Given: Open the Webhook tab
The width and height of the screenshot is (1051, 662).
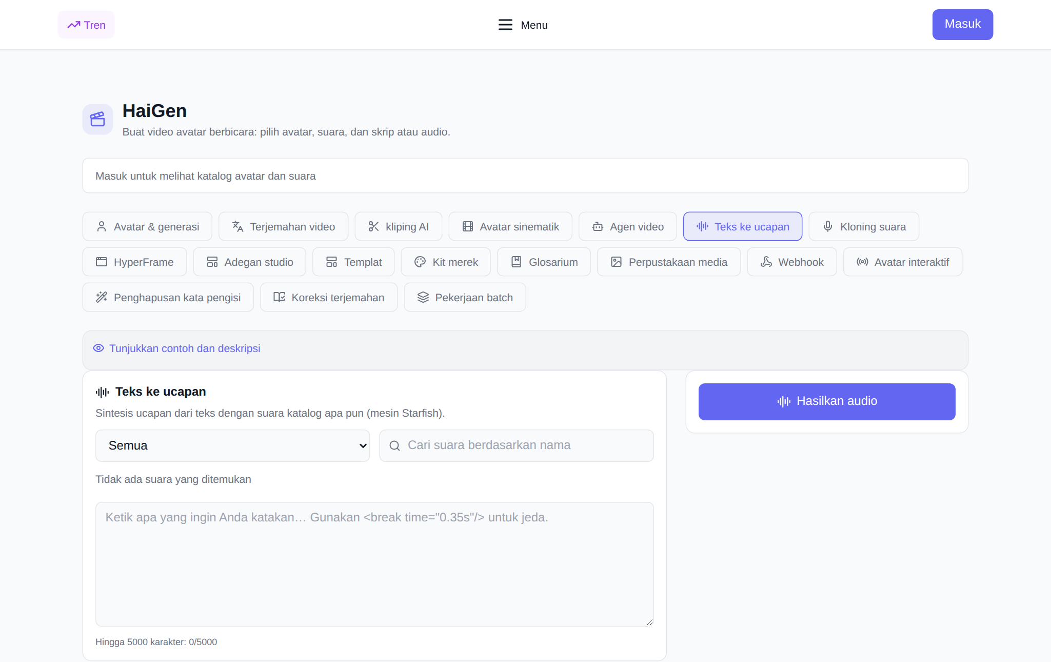Looking at the screenshot, I should pyautogui.click(x=791, y=262).
